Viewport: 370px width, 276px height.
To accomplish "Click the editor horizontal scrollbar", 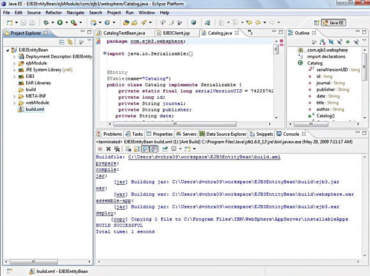I will 175,124.
